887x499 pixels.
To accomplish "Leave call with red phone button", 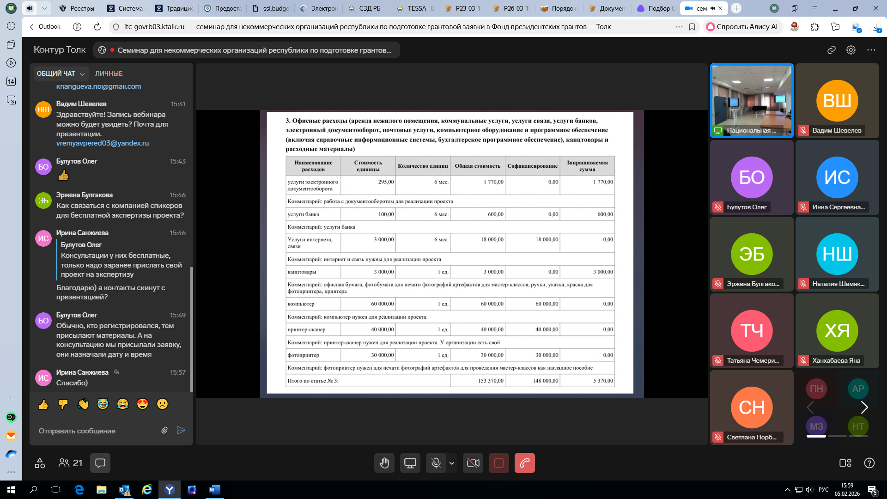I will click(525, 463).
